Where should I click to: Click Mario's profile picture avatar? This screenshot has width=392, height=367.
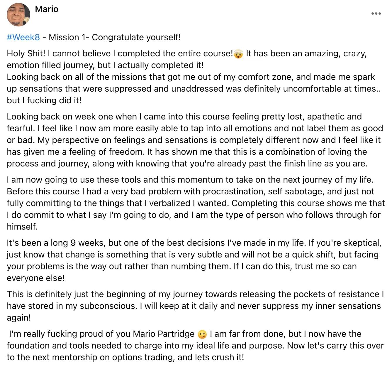pyautogui.click(x=18, y=15)
